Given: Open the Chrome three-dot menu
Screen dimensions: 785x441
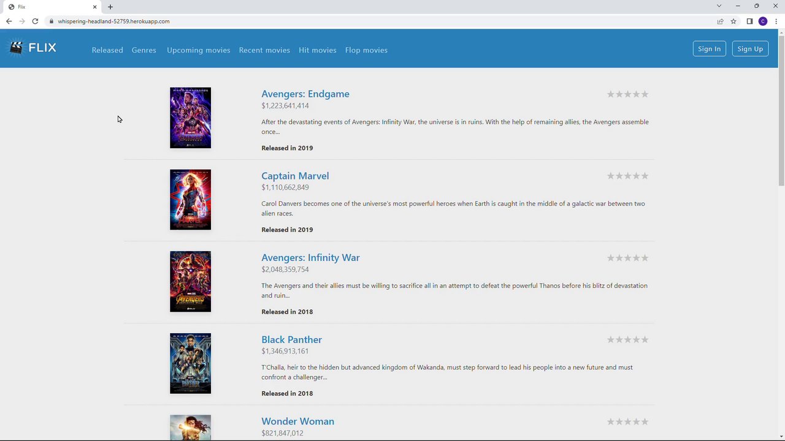Looking at the screenshot, I should coord(776,21).
